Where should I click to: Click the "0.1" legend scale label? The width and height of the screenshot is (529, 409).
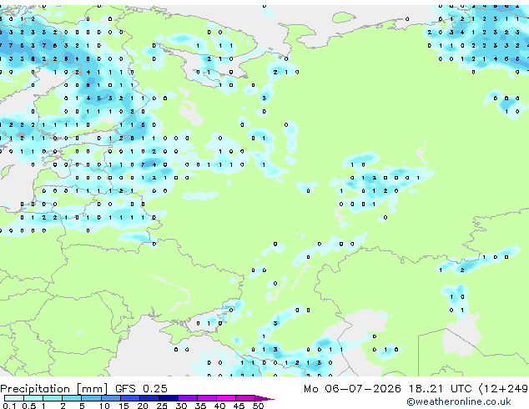pos(9,406)
